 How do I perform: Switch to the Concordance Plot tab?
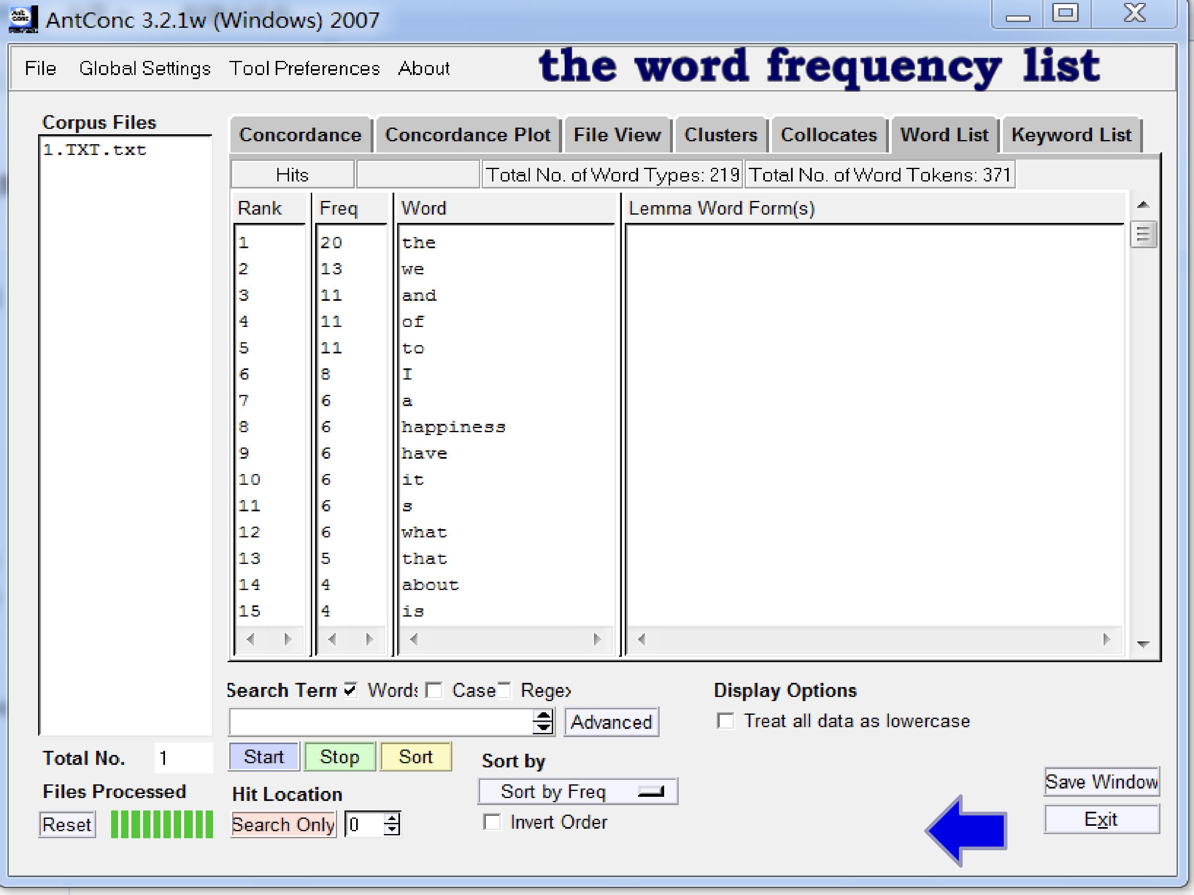point(468,135)
